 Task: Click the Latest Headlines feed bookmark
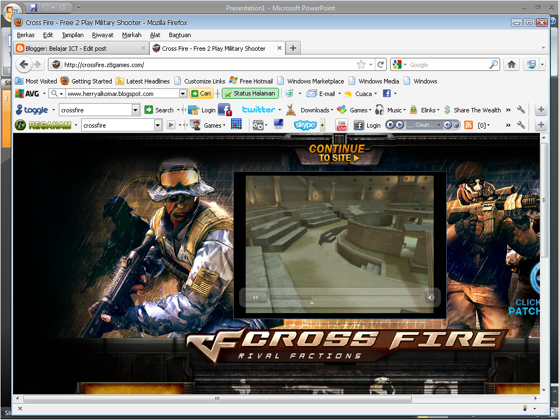tap(143, 81)
